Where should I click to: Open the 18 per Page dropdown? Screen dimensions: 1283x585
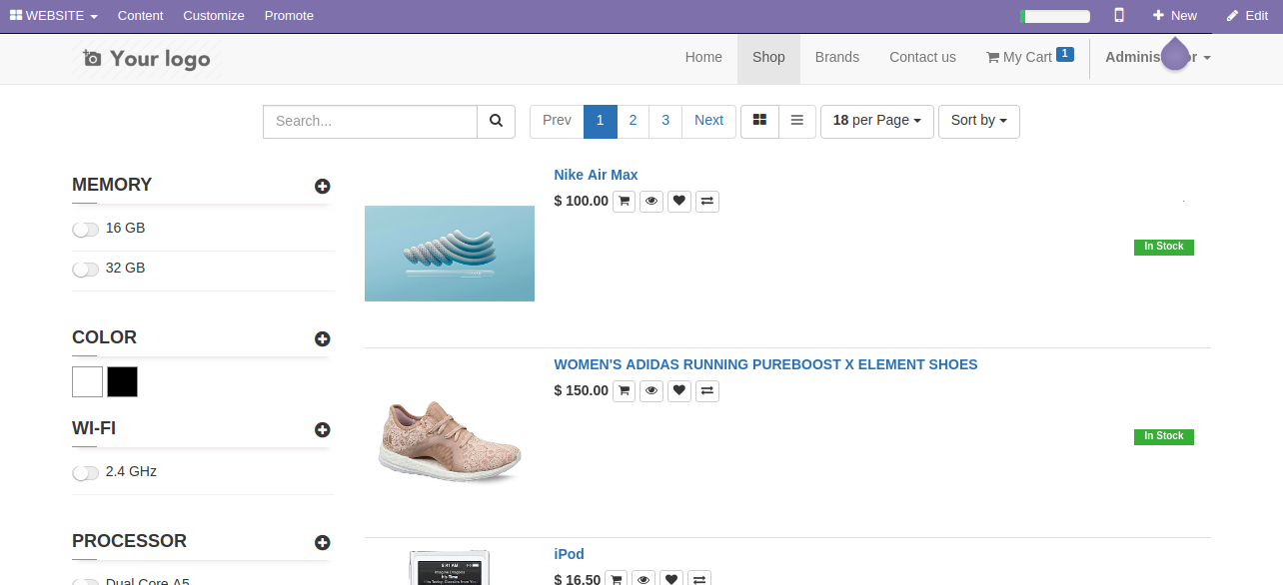click(x=876, y=121)
